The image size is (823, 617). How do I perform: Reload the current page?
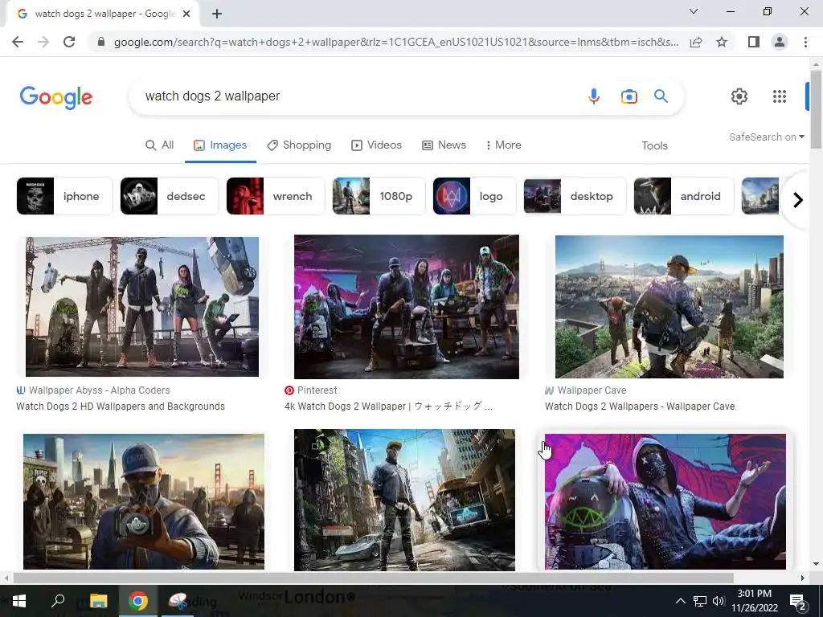(69, 42)
